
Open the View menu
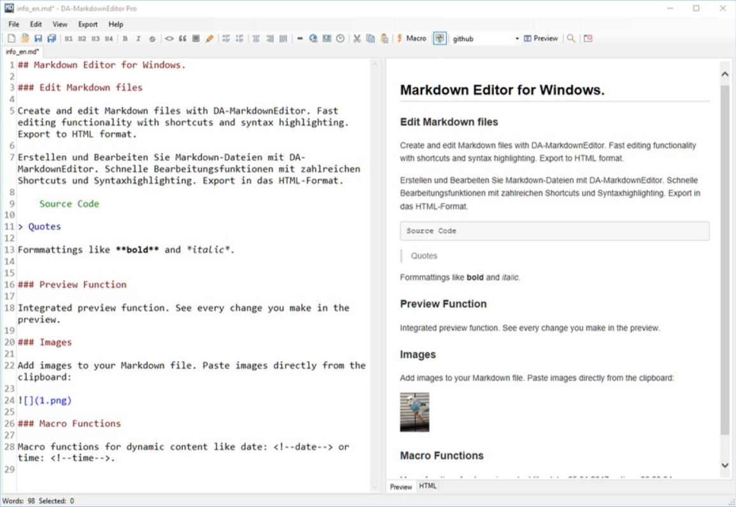[x=60, y=24]
